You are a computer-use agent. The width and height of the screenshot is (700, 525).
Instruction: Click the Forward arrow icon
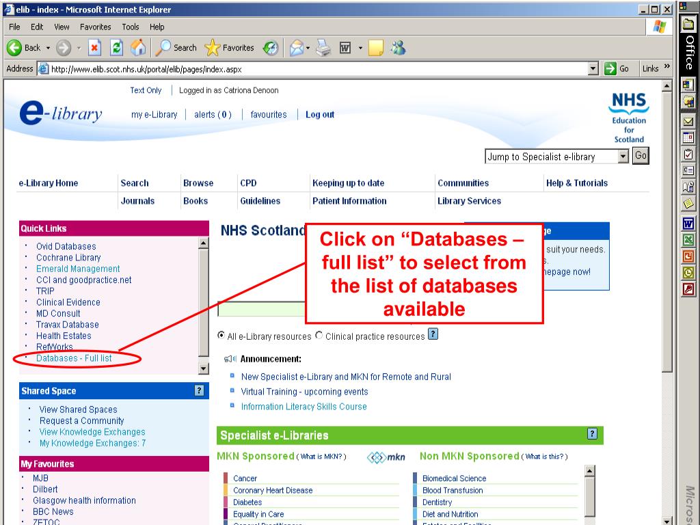(64, 48)
